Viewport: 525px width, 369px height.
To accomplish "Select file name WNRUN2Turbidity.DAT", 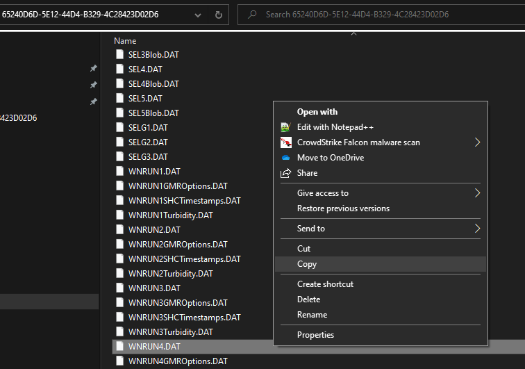I will pyautogui.click(x=170, y=274).
